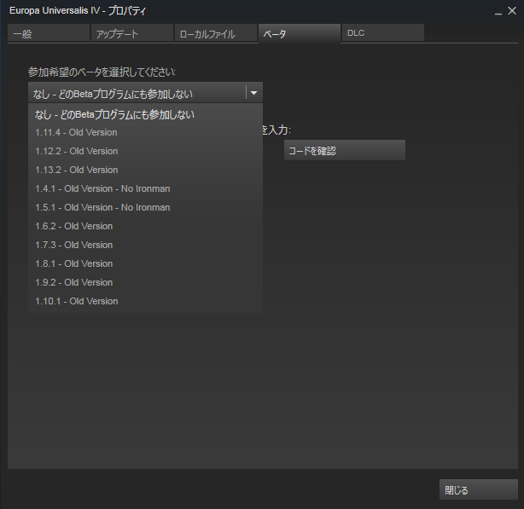
Task: Choose 1.9.2 - Old Version
Action: tap(145, 282)
